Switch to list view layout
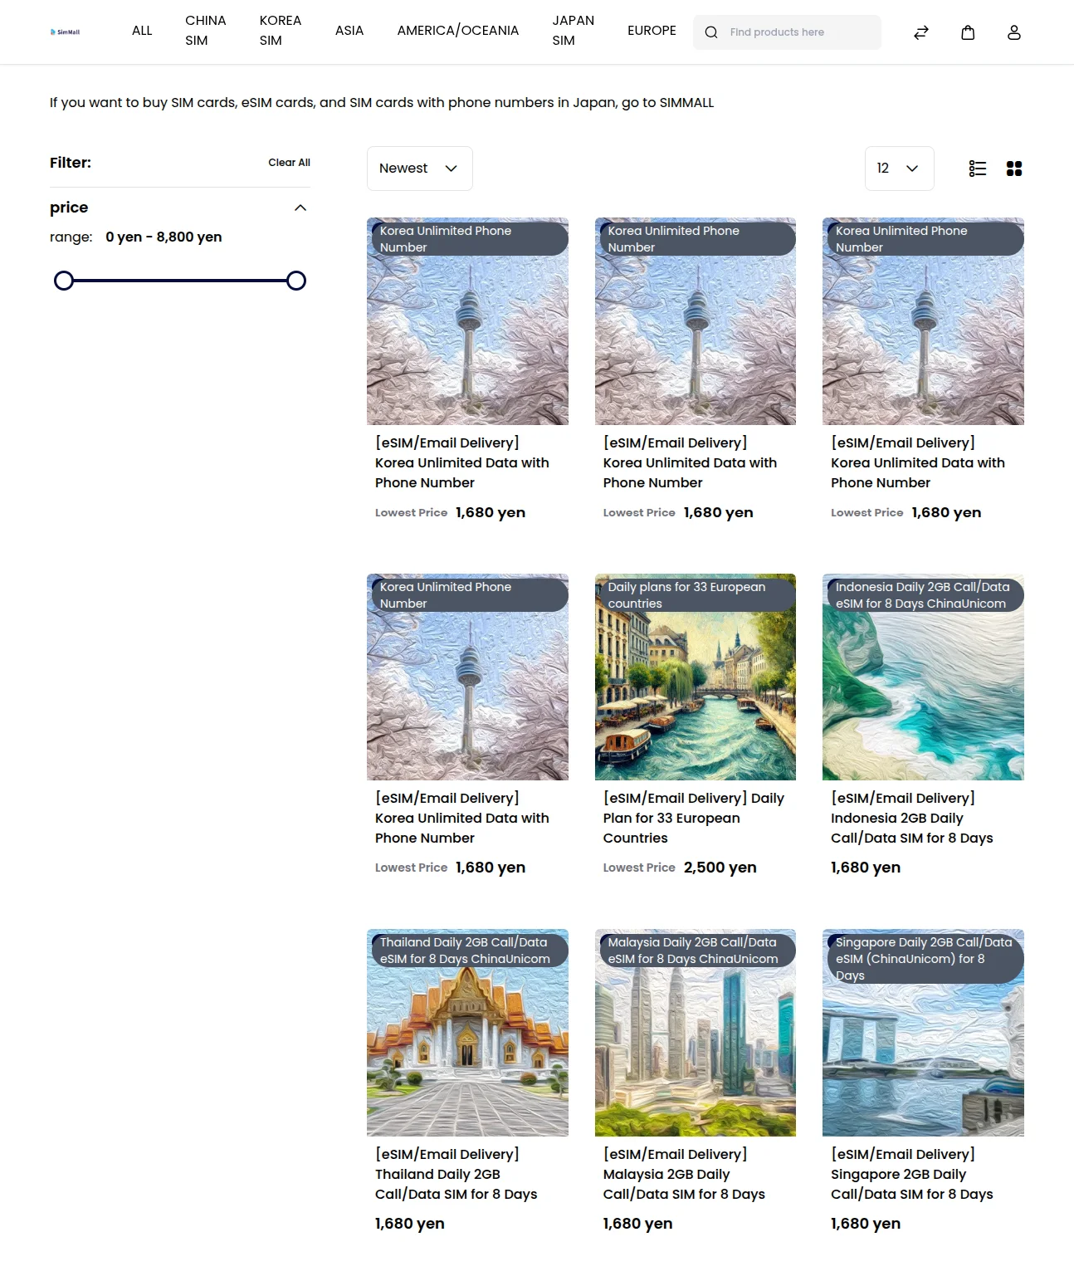Viewport: 1074px width, 1276px height. pyautogui.click(x=977, y=169)
